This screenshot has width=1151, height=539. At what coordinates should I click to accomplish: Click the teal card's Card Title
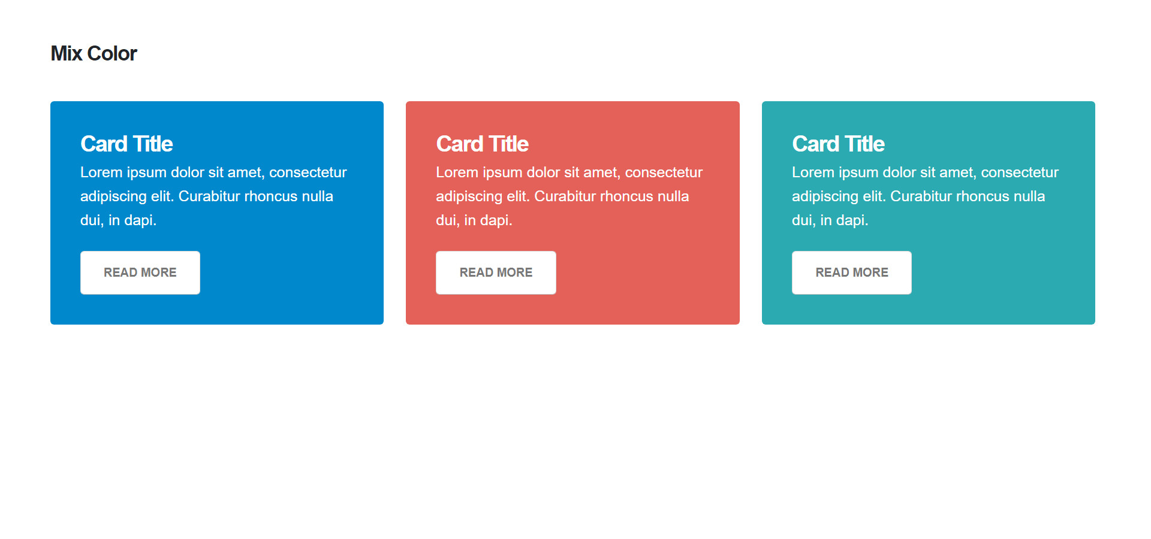(838, 144)
